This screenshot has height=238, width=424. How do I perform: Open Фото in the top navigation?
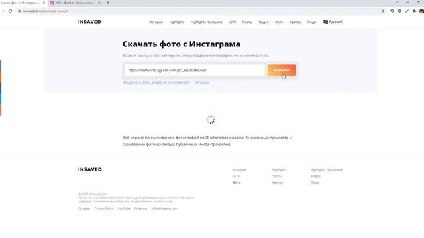click(279, 22)
